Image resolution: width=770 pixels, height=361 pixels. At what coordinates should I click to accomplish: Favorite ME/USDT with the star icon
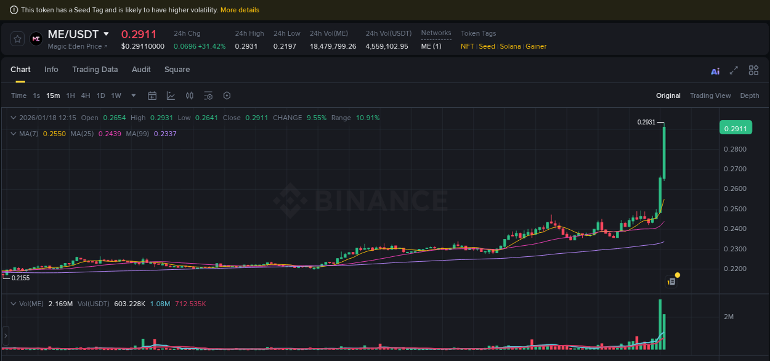17,38
